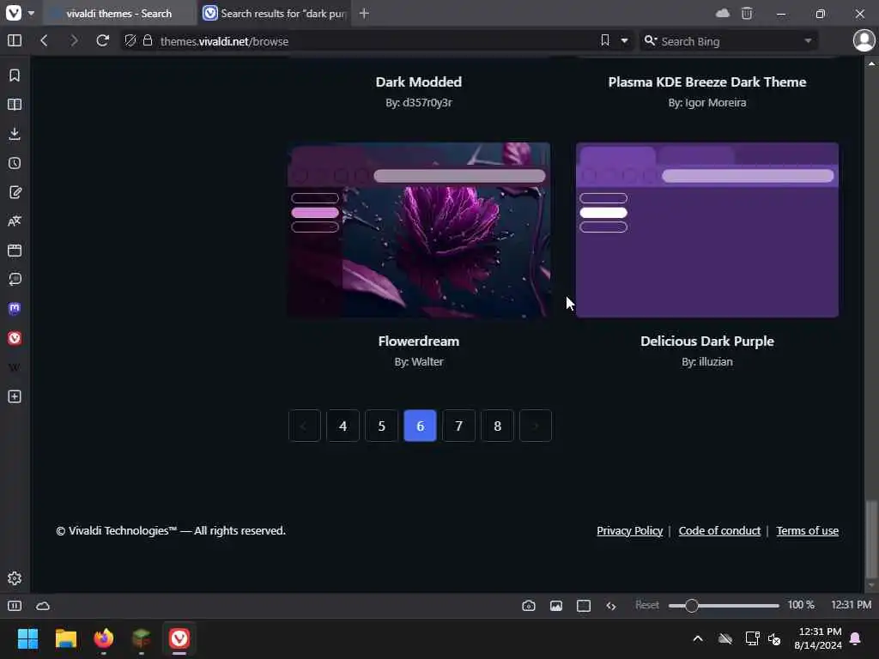Capture page with camera icon
The width and height of the screenshot is (879, 659).
[x=529, y=606]
